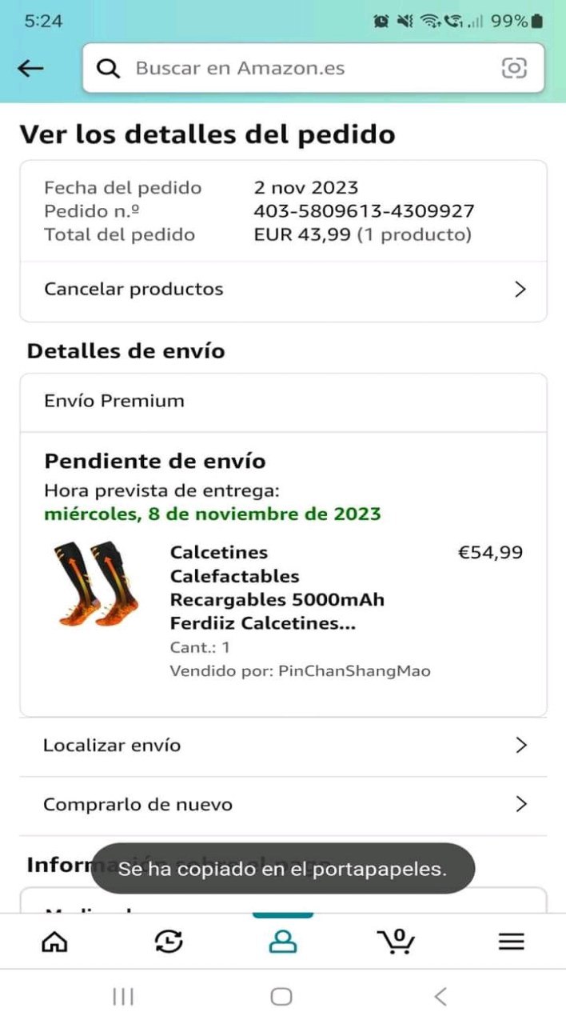Tap Android system back button
The width and height of the screenshot is (566, 1024).
pos(440,996)
